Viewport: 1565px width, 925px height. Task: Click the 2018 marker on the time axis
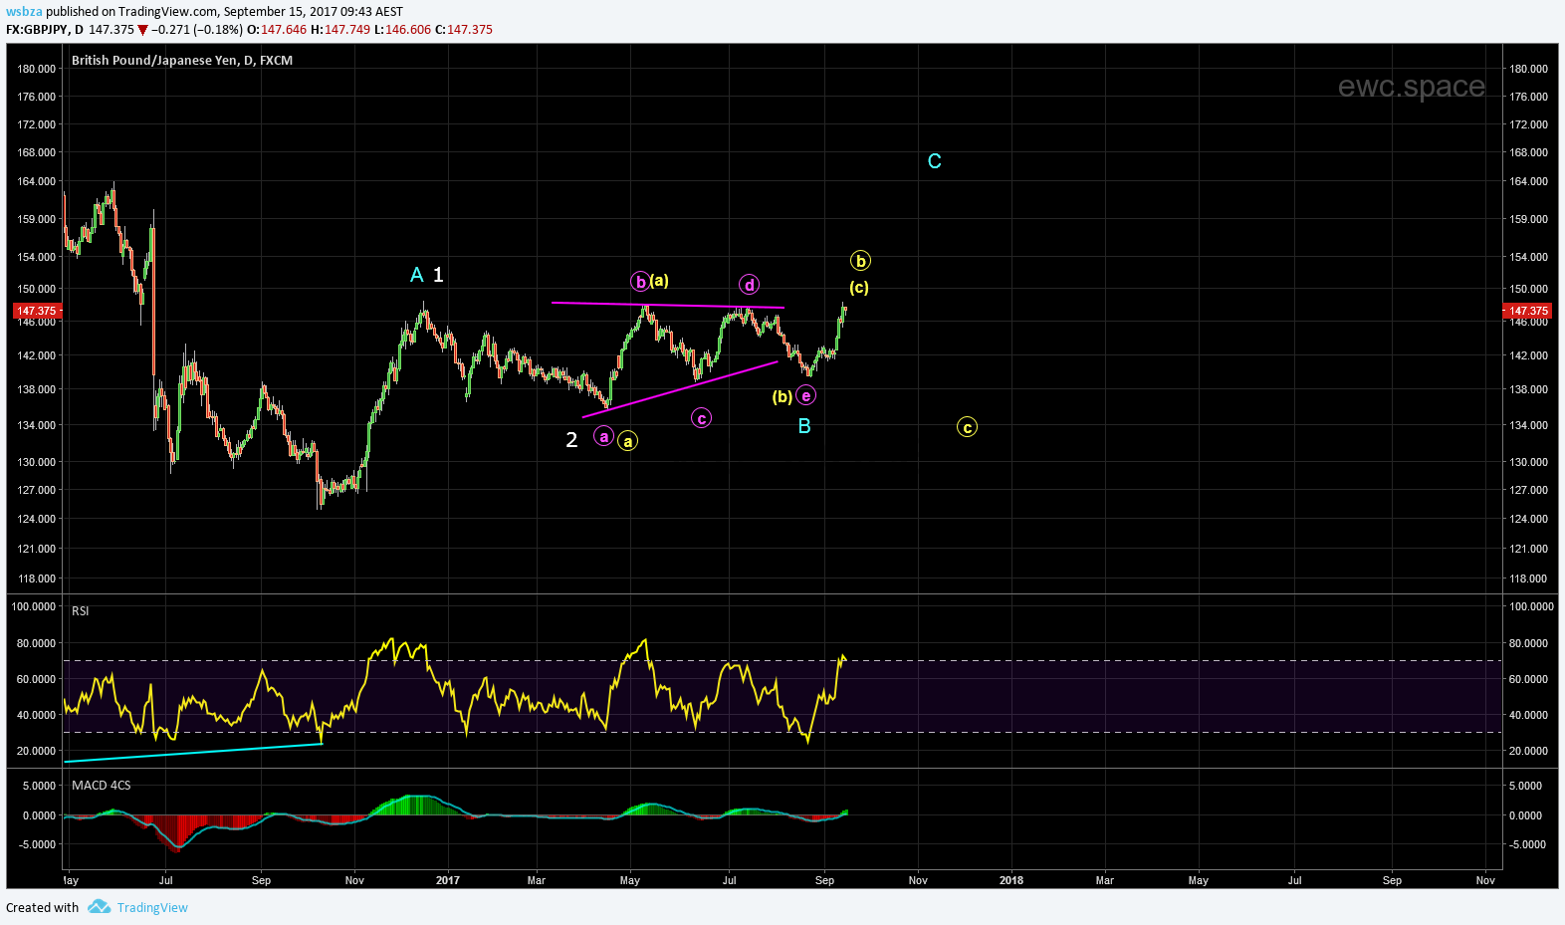[1010, 880]
